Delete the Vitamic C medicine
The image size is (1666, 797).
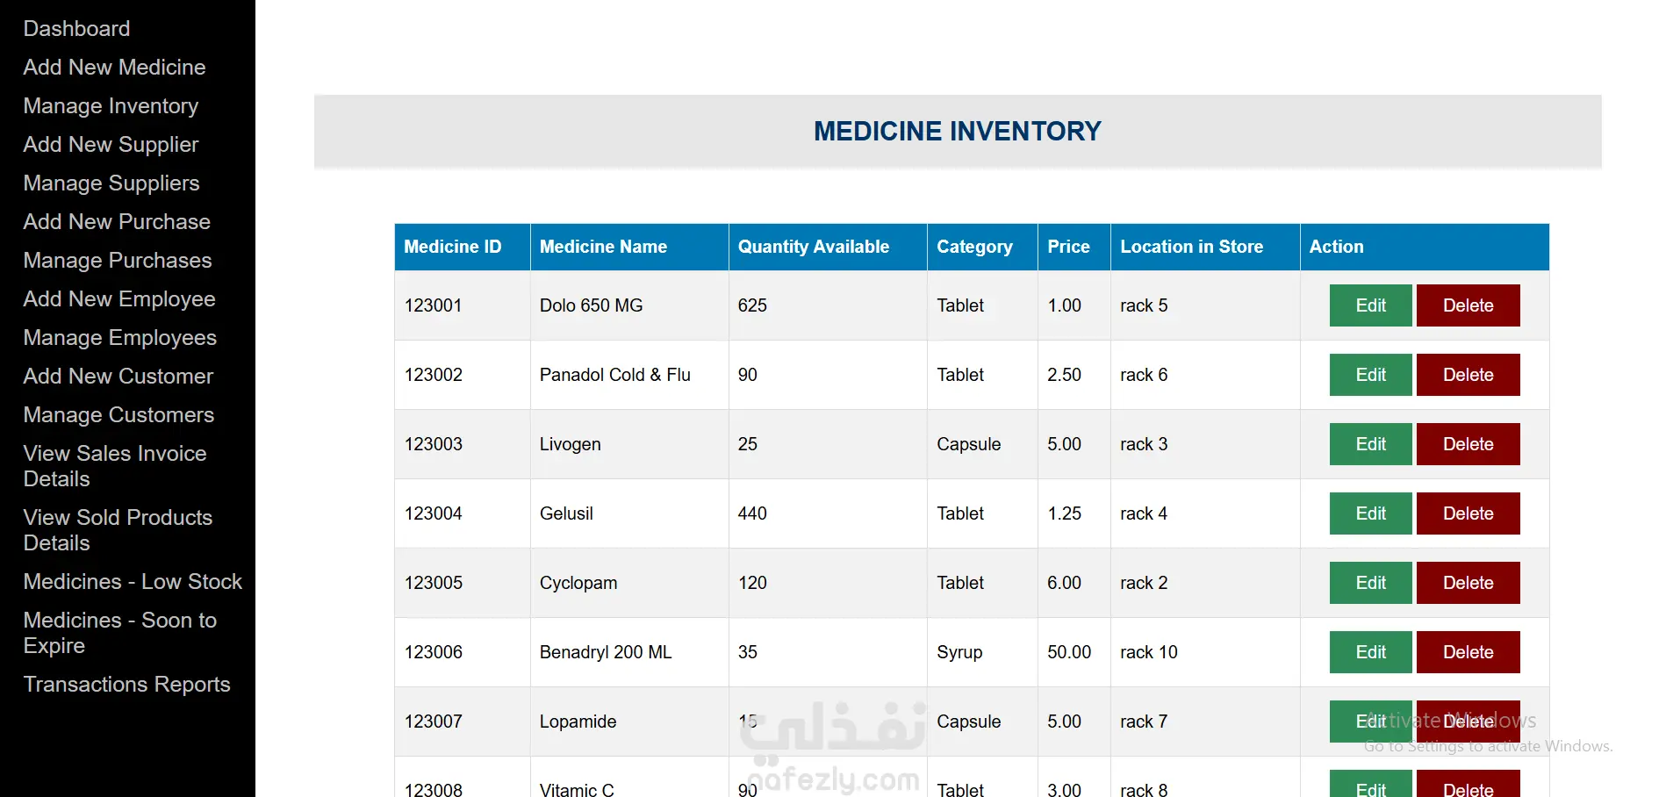click(x=1468, y=785)
